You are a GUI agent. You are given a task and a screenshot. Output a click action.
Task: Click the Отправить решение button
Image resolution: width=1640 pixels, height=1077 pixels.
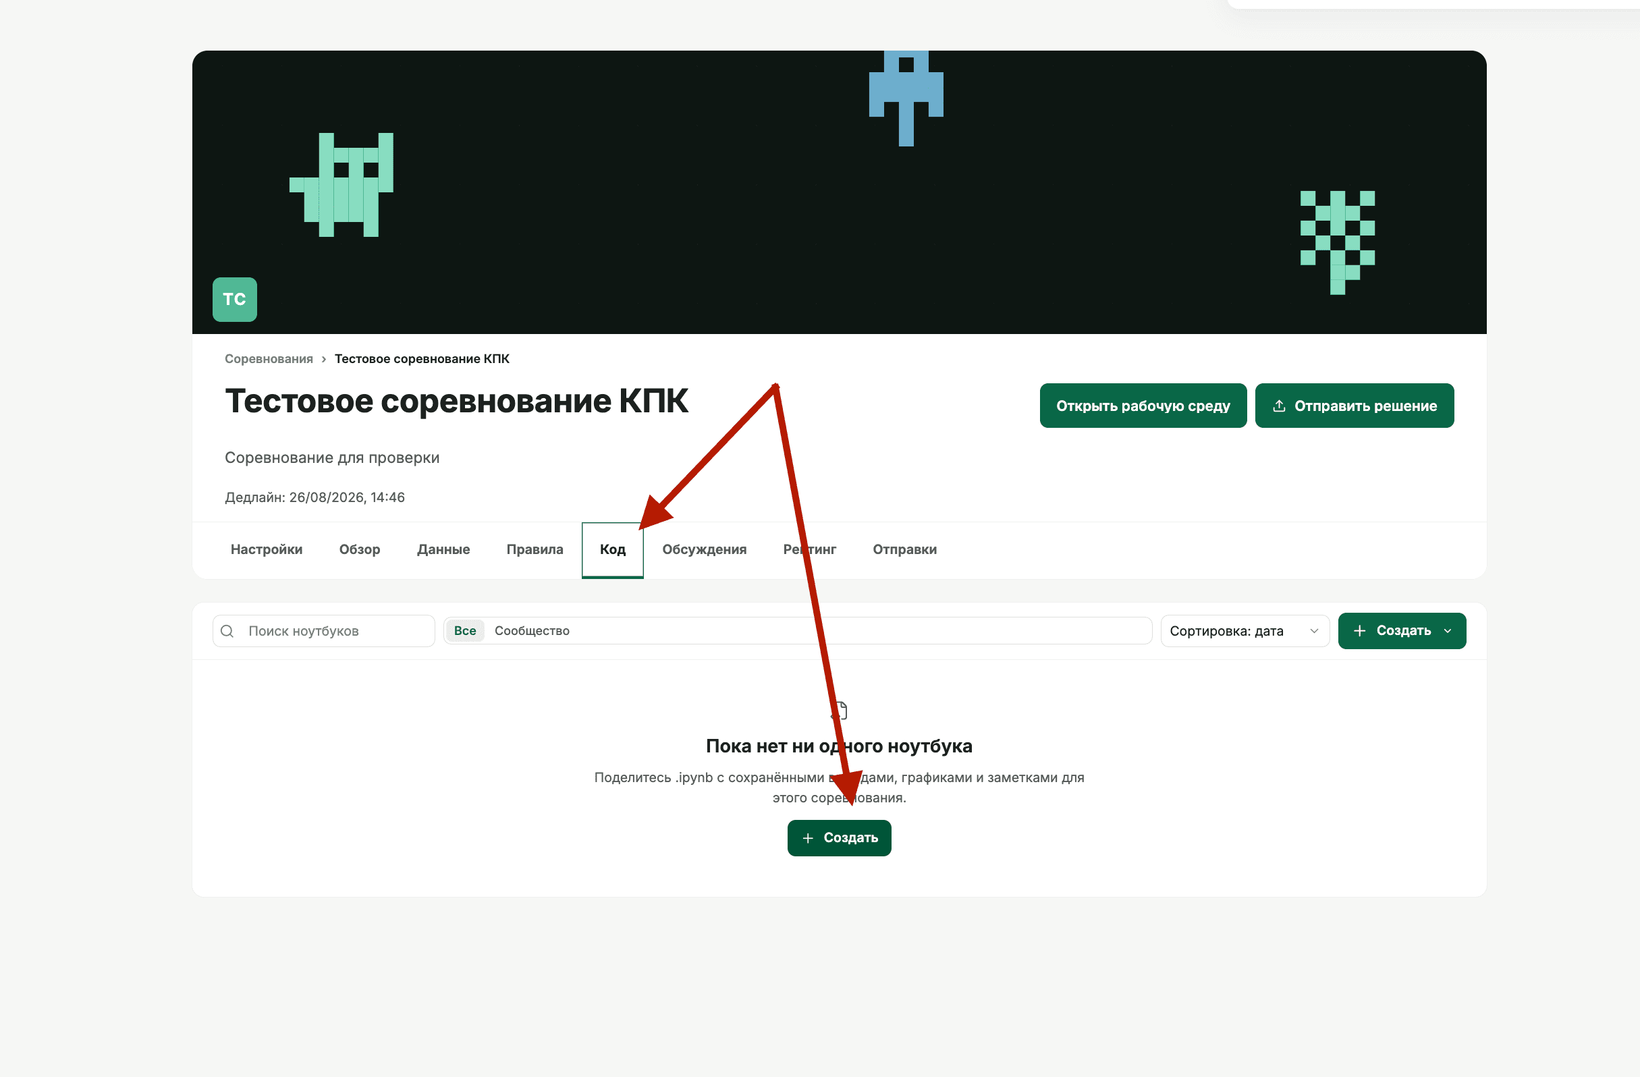coord(1355,406)
